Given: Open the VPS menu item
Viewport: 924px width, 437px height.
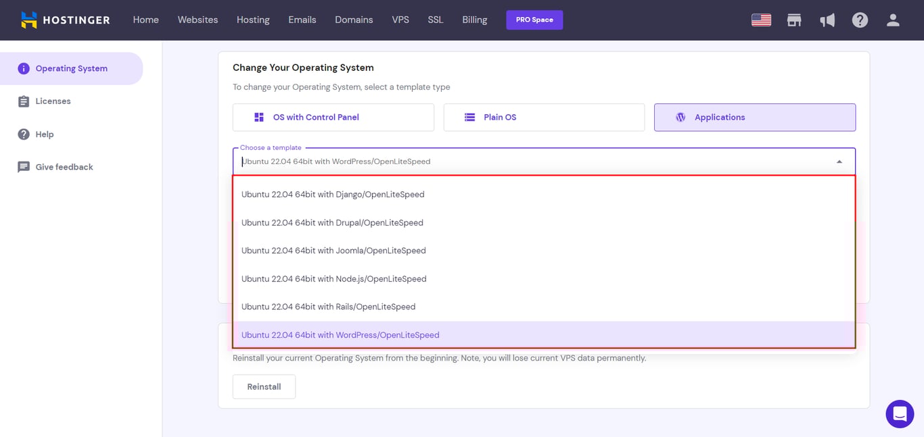Looking at the screenshot, I should 400,20.
